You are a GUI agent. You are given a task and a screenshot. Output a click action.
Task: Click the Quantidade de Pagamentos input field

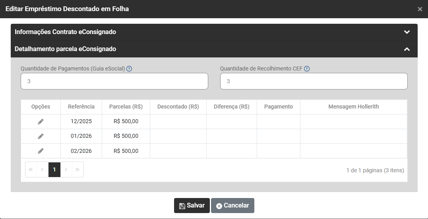click(114, 81)
